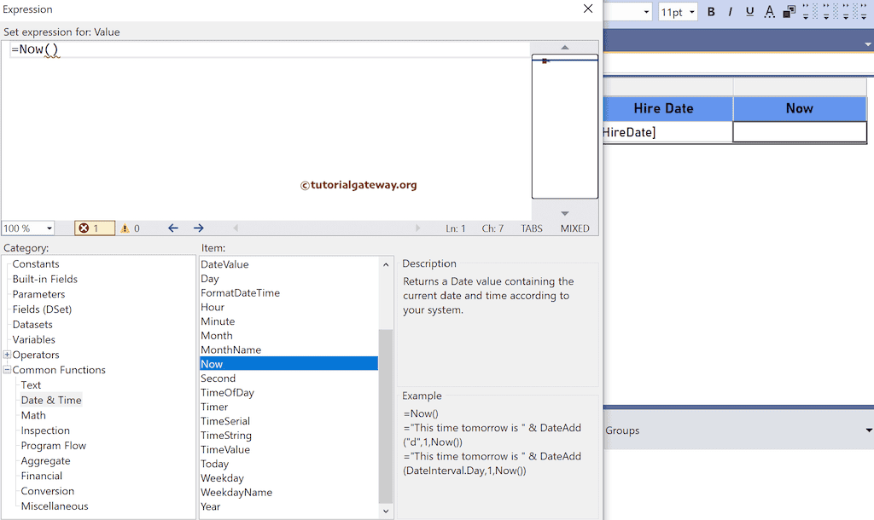Apply bold formatting
The image size is (874, 520).
coord(711,11)
